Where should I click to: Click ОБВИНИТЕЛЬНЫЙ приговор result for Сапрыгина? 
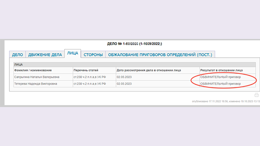point(220,77)
